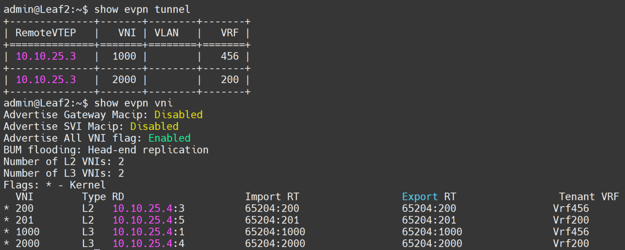This screenshot has height=250, width=625.
Task: Click the Disabled status of Advertise SVI Macip
Action: coord(154,127)
